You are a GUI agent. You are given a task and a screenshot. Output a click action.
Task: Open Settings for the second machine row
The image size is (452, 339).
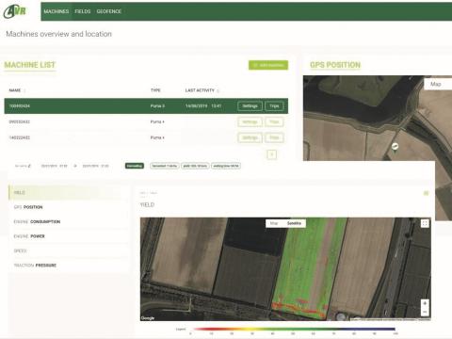tap(250, 121)
